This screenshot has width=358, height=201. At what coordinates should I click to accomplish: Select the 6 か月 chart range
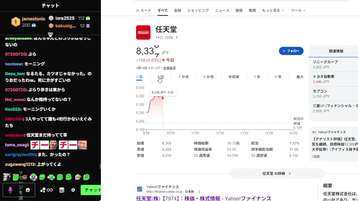tap(208, 77)
